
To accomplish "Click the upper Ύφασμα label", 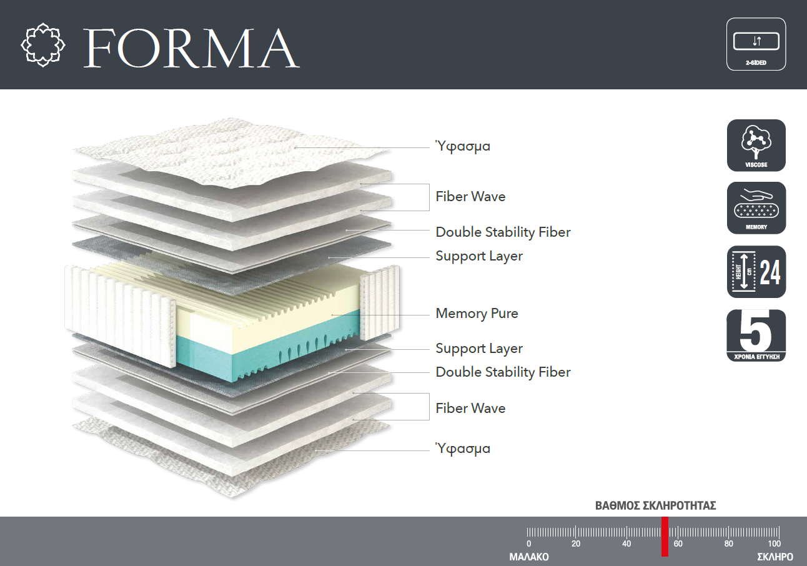I will click(463, 147).
